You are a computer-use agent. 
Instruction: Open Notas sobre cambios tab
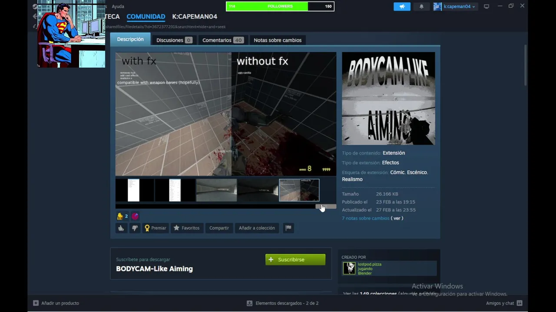click(x=278, y=40)
